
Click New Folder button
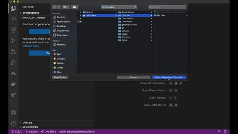click(60, 77)
